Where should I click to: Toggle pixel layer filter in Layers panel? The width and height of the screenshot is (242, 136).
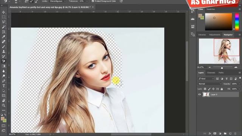pos(217,79)
